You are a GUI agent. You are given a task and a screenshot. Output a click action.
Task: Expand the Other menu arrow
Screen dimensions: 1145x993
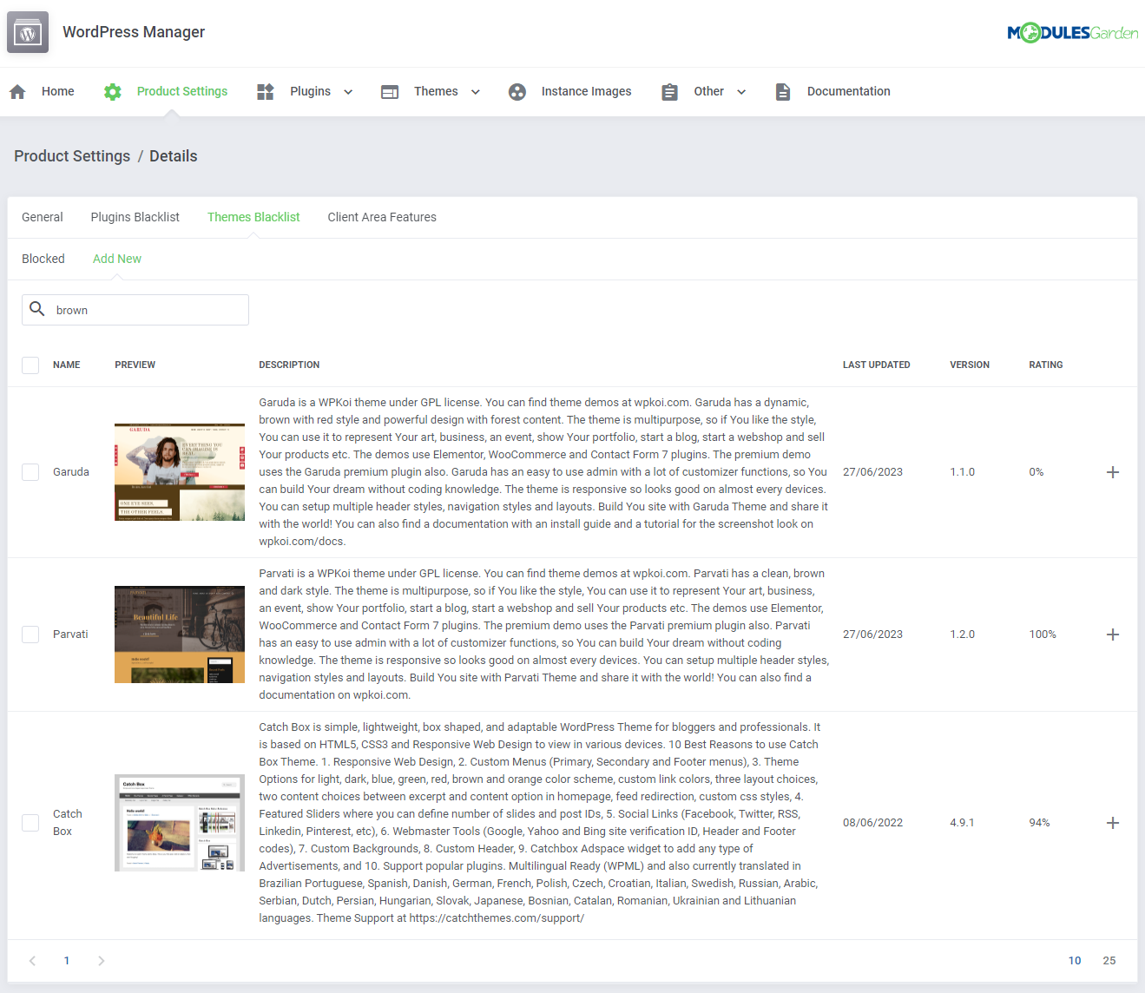click(741, 92)
